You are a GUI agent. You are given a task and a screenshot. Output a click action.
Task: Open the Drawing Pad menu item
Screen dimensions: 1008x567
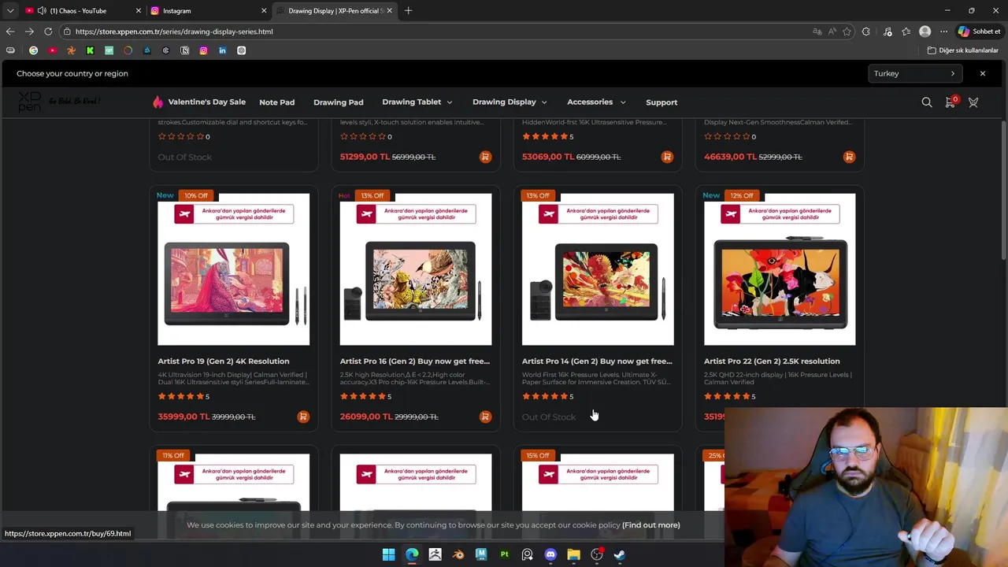[x=338, y=102]
